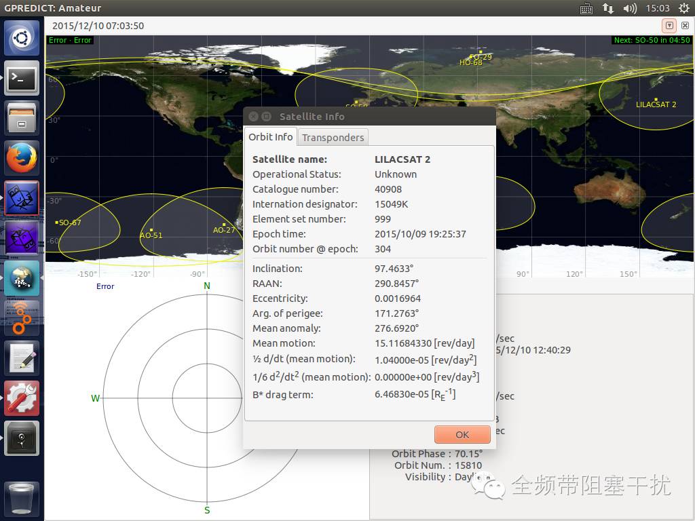Screen dimensions: 695x521
Task: Open System Settings wrench-gear icon
Action: coord(22,398)
